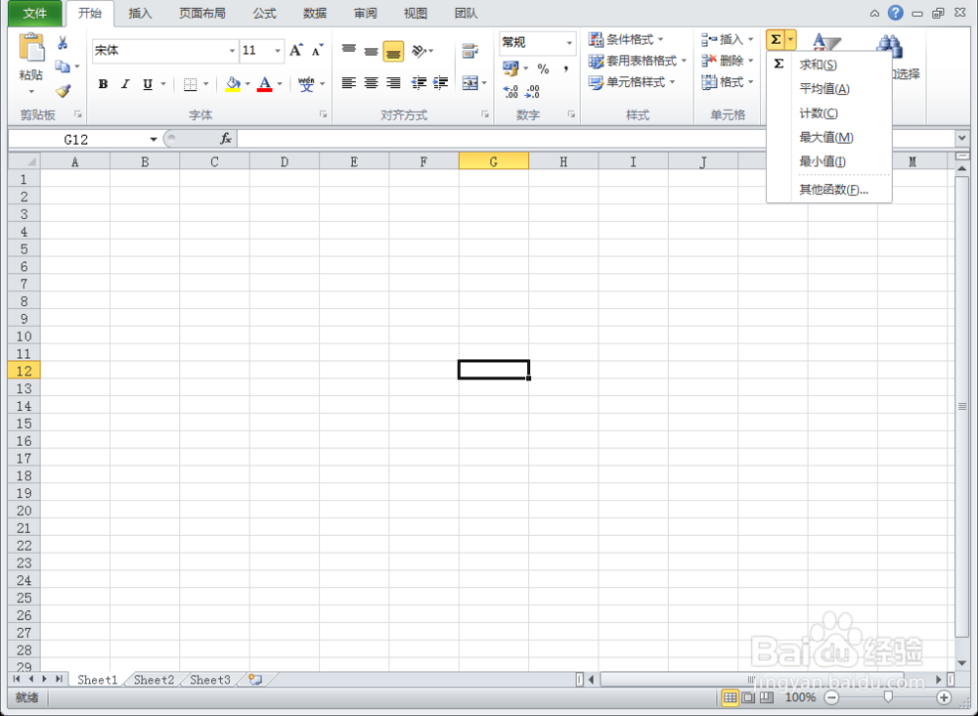Click the Copy icon
This screenshot has height=716, width=978.
pos(63,67)
